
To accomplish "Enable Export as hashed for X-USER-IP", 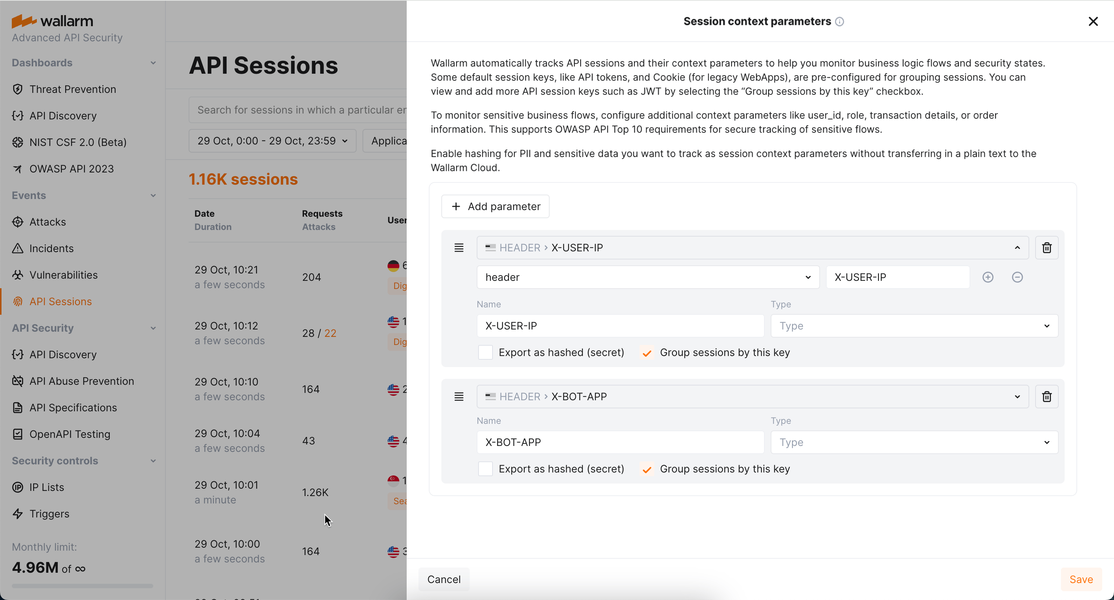I will click(485, 352).
